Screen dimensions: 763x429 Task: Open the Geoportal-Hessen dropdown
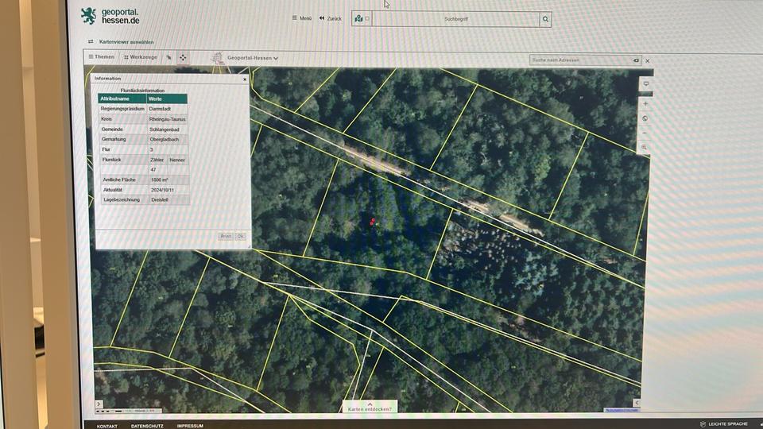253,58
